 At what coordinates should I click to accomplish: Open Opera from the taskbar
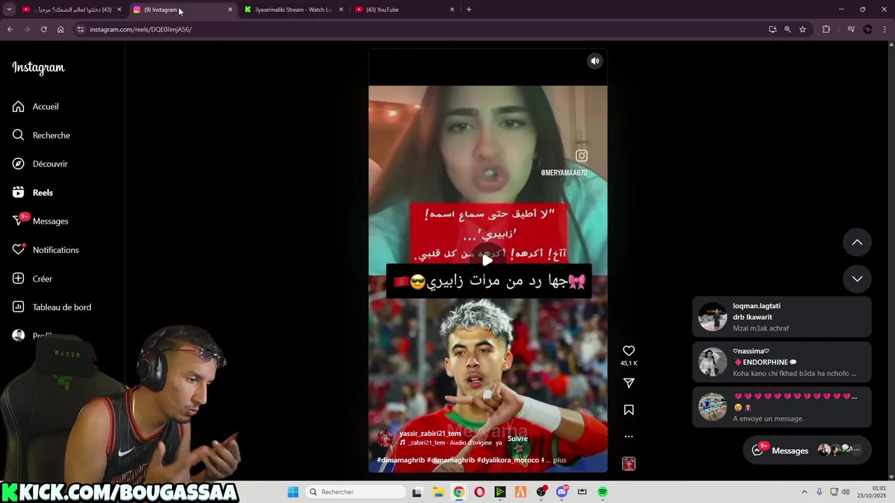479,492
